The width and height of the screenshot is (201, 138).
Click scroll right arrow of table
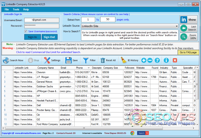tap(193, 128)
